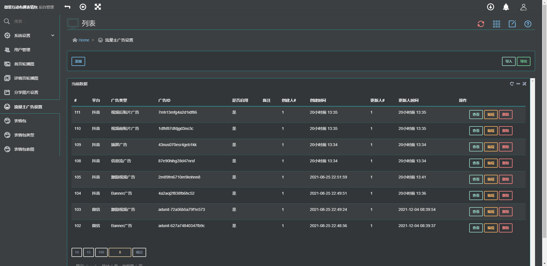
Task: Click the 广告ID column header
Action: pos(164,100)
